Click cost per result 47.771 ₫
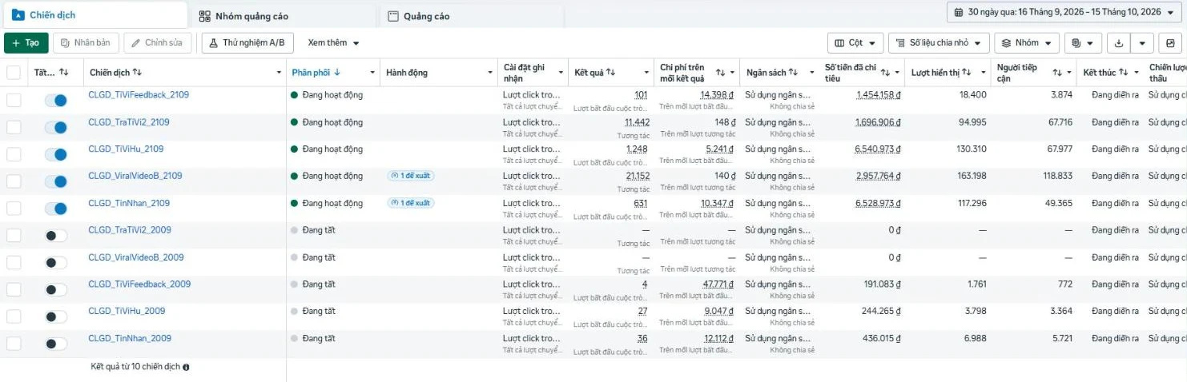 (718, 285)
